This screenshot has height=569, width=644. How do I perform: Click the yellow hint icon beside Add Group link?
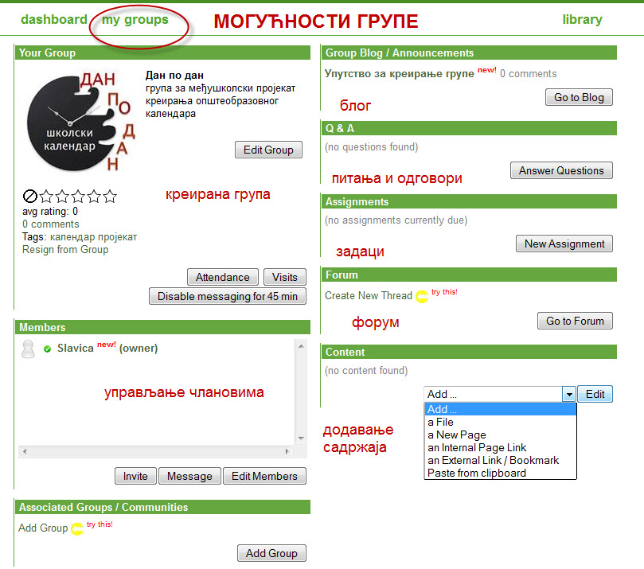tap(77, 528)
